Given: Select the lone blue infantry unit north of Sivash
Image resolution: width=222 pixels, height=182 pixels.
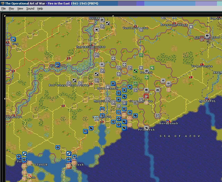Looking at the screenshot, I should pos(58,147).
